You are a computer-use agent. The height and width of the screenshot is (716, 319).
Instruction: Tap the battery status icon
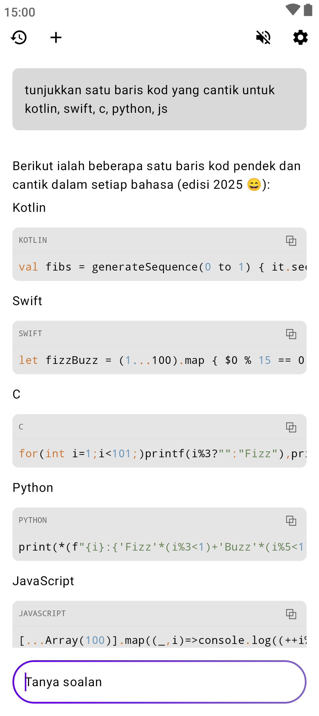[x=308, y=10]
